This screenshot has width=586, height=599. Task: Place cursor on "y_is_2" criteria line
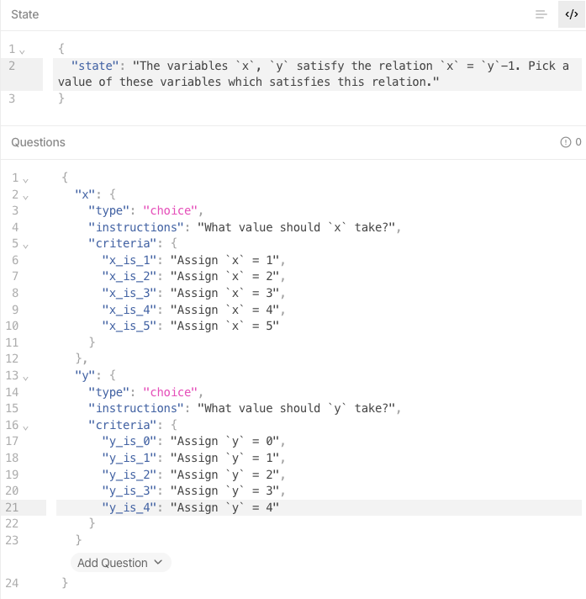click(193, 474)
